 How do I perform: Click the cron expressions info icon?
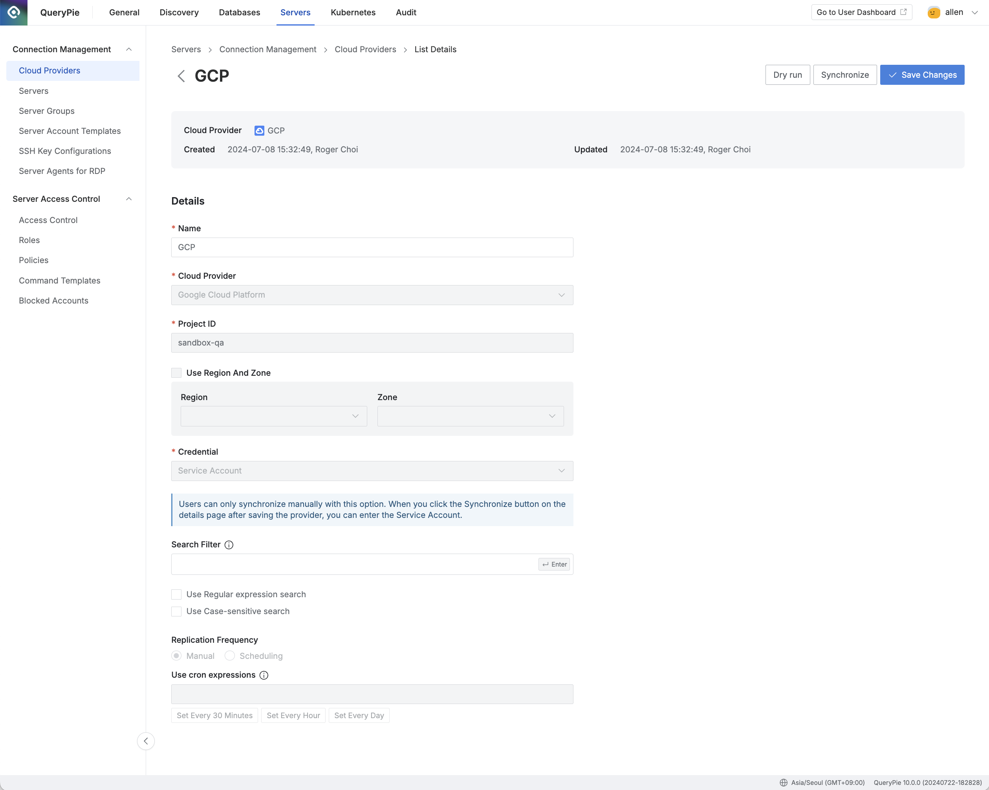pos(264,675)
